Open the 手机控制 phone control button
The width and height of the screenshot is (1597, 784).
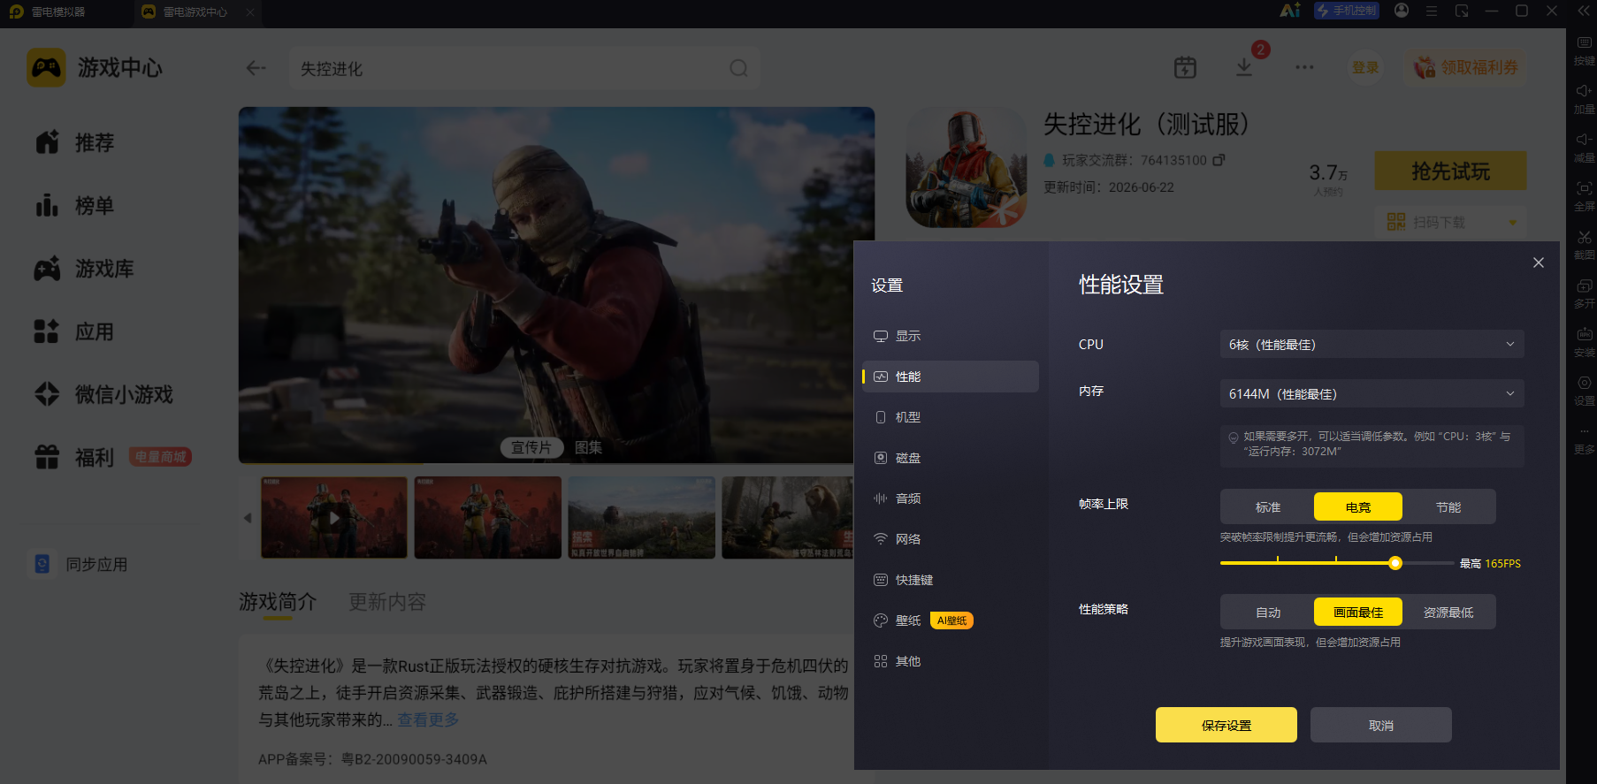tap(1346, 11)
